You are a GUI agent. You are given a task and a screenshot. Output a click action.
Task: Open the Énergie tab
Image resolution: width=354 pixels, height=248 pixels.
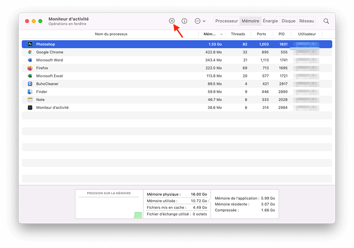point(270,21)
